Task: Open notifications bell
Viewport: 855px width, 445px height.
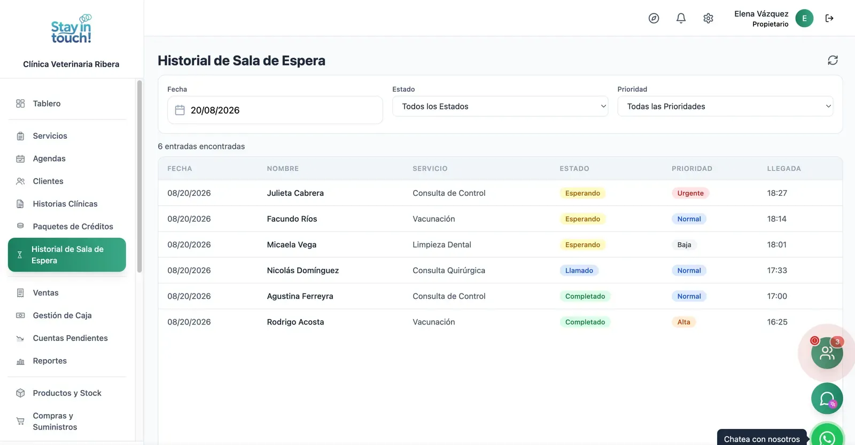Action: pos(681,19)
